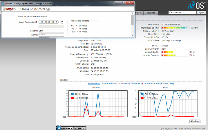Expand the Ferramentas tools dropdown
This screenshot has width=208, height=130.
182,13
